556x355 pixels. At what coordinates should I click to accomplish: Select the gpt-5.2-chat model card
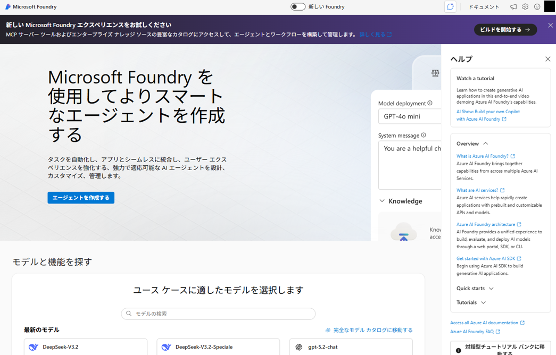(351, 347)
